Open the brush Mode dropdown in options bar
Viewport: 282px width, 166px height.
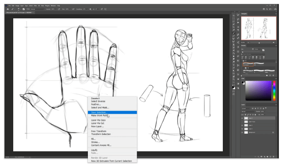click(x=38, y=9)
